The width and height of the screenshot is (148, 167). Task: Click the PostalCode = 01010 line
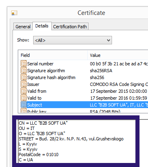(x=38, y=154)
